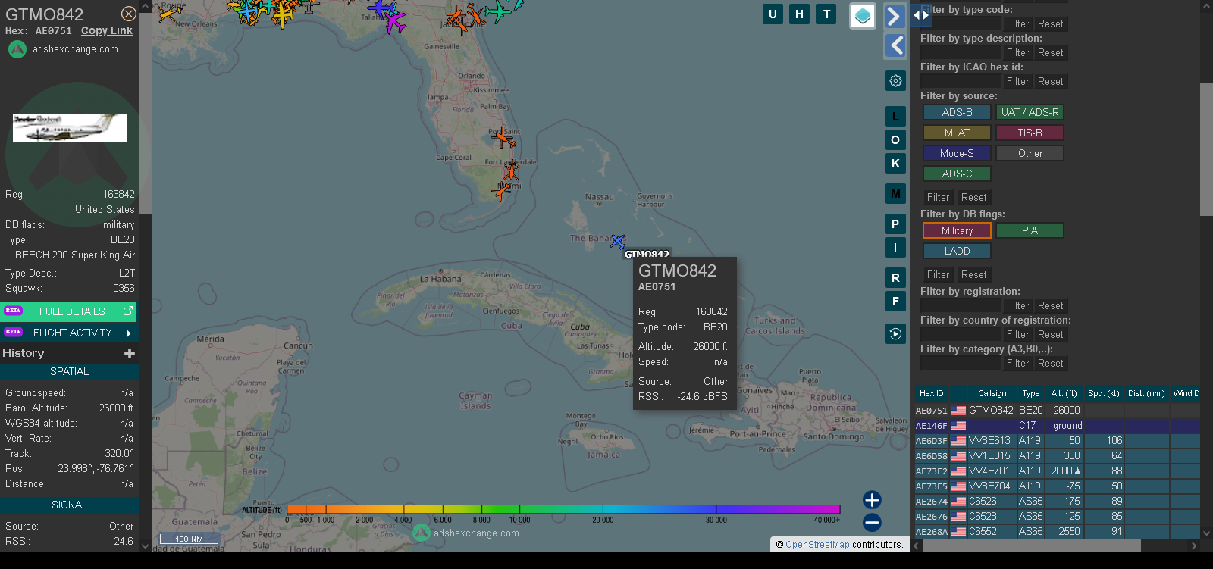This screenshot has width=1213, height=569.
Task: Toggle MLAT source filter
Action: click(x=957, y=133)
